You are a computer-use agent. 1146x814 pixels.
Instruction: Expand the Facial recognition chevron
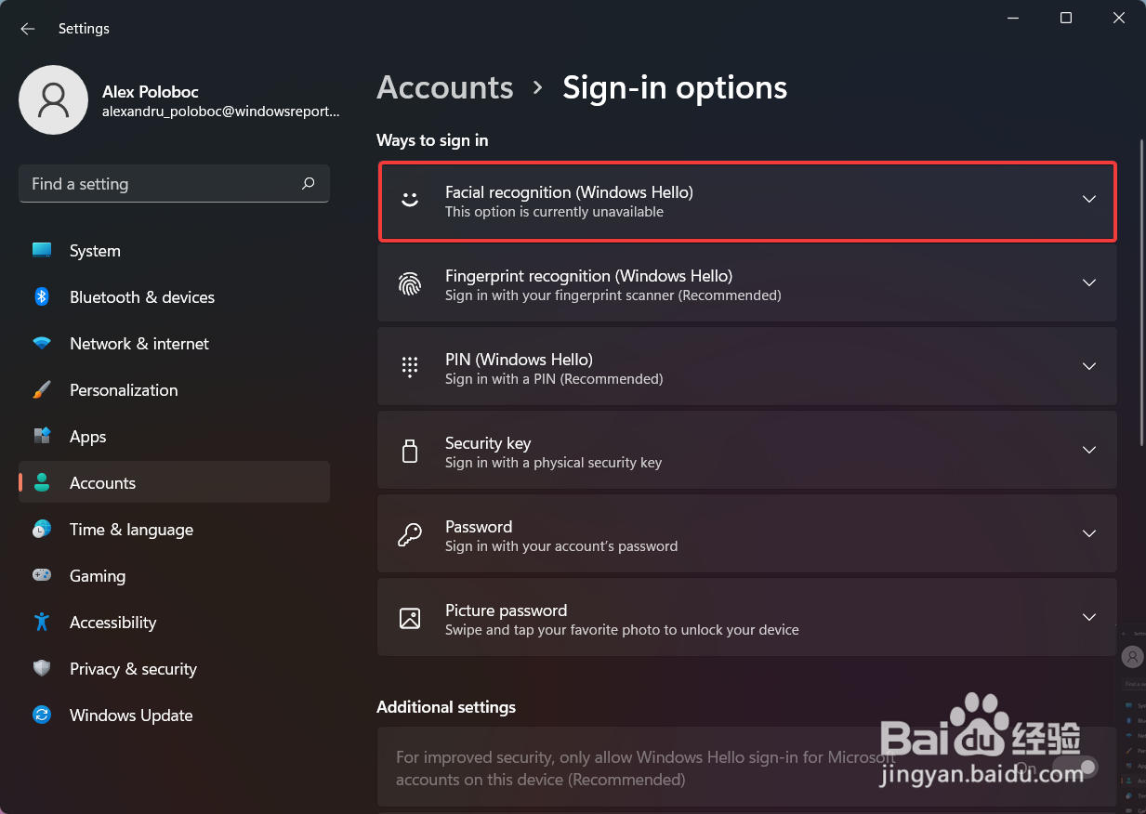(x=1089, y=200)
